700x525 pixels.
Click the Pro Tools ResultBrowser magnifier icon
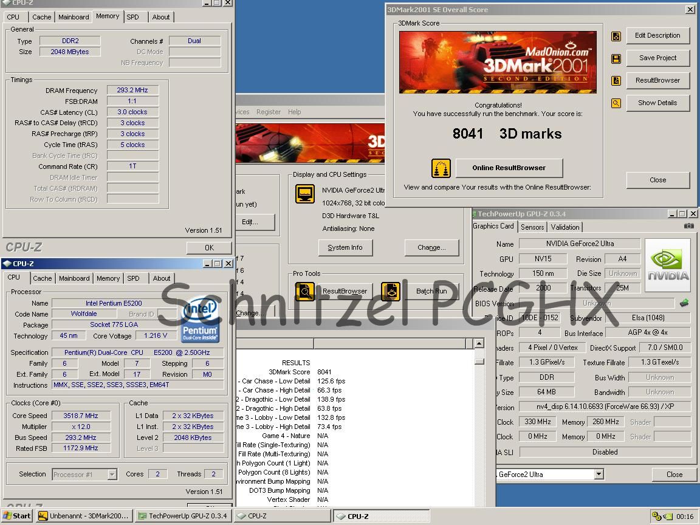305,292
